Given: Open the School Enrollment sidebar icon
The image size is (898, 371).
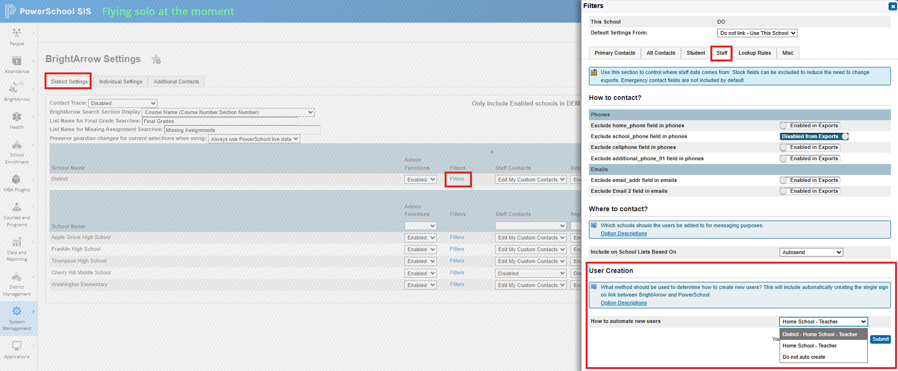Looking at the screenshot, I should (17, 144).
